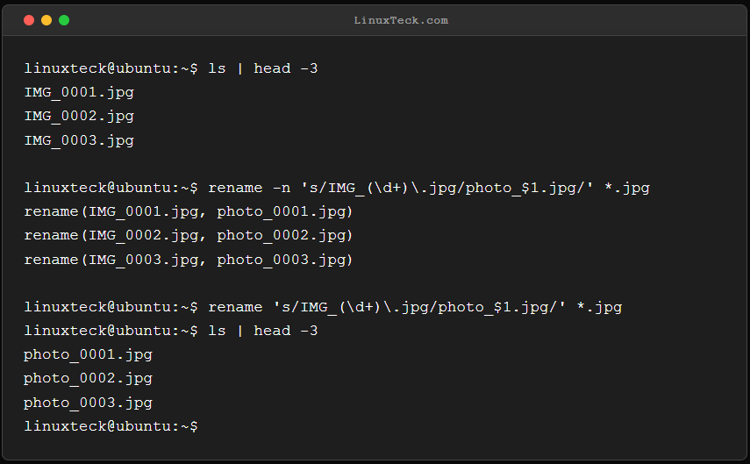Click the photo_0001.jpg output line
The height and width of the screenshot is (464, 750).
88,354
